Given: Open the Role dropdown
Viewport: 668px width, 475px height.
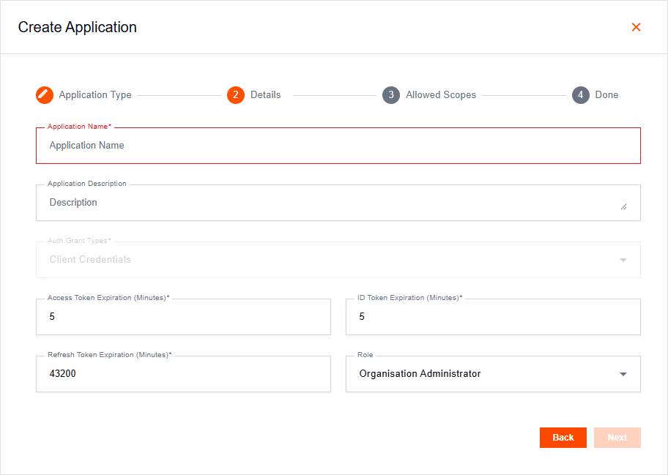Looking at the screenshot, I should click(494, 374).
